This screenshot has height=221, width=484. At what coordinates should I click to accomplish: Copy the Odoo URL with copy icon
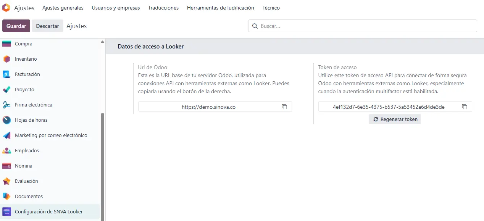[284, 107]
